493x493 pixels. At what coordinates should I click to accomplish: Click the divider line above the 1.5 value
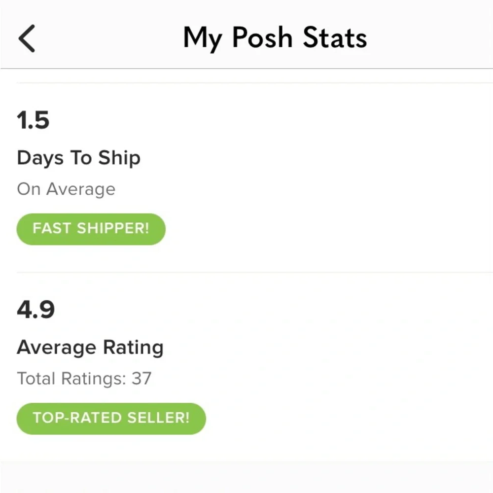[246, 83]
